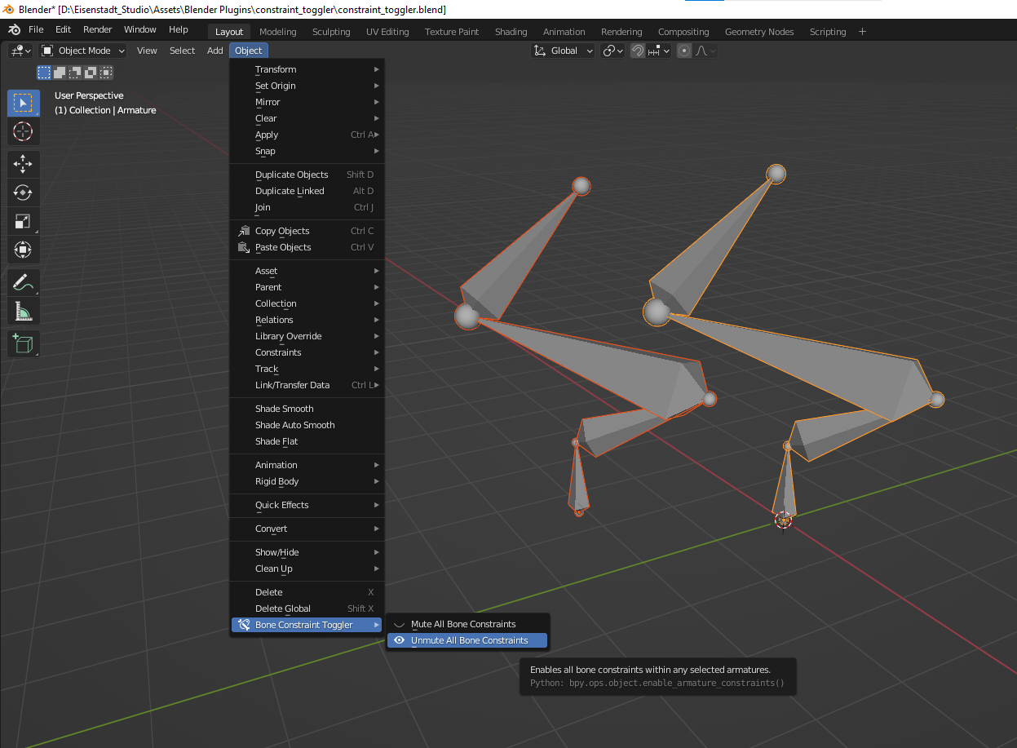Open the Help menu

179,29
